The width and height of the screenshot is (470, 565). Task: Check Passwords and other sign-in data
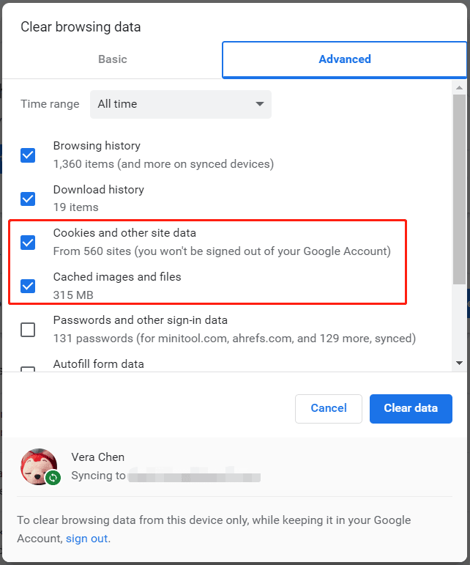point(28,330)
